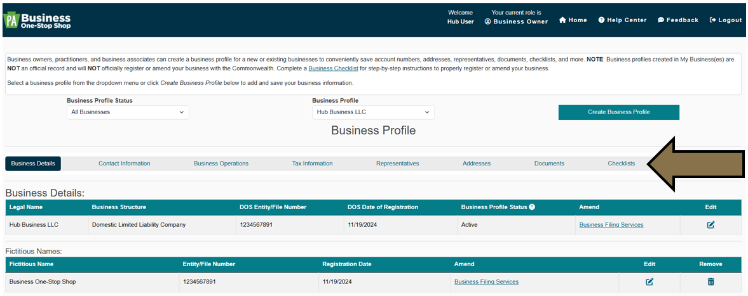
Task: Open the Business Profile dropdown showing Hub Business LLC
Action: 373,112
